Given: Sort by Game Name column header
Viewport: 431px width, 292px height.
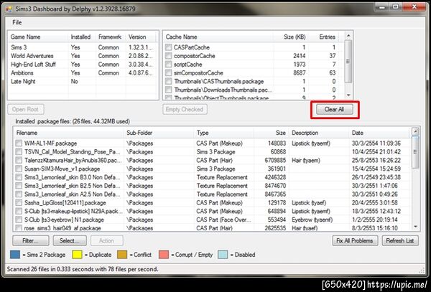Looking at the screenshot, I should 38,37.
